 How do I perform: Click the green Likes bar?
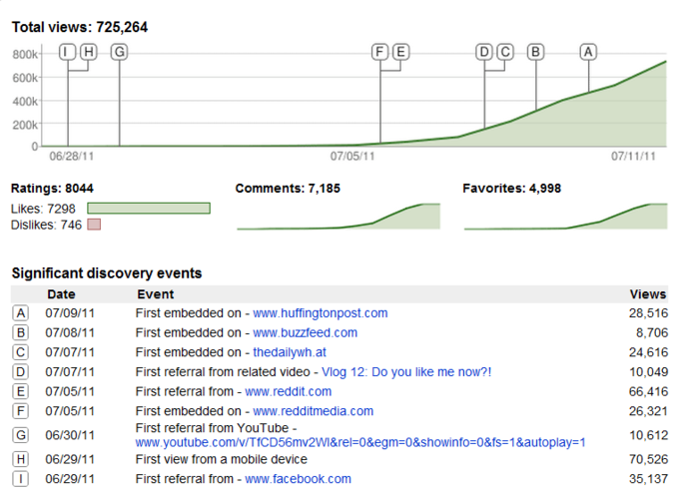point(149,209)
